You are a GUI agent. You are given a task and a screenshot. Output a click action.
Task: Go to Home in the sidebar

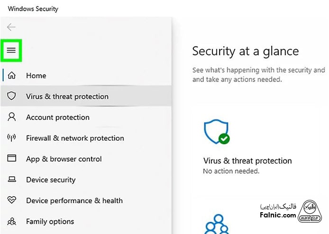(36, 76)
